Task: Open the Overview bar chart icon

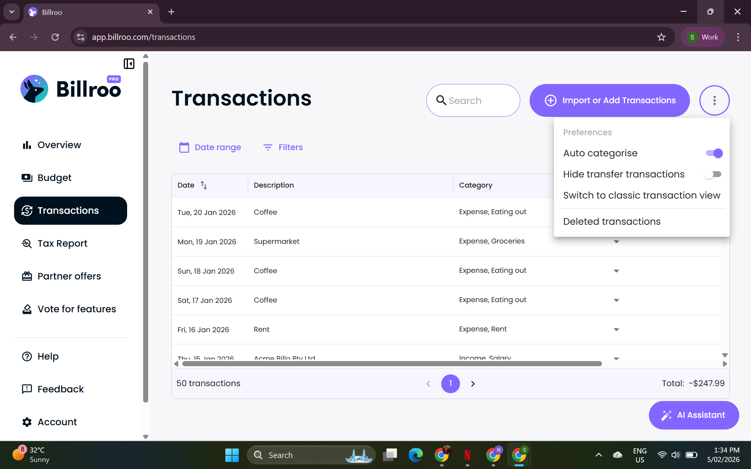Action: pos(27,145)
